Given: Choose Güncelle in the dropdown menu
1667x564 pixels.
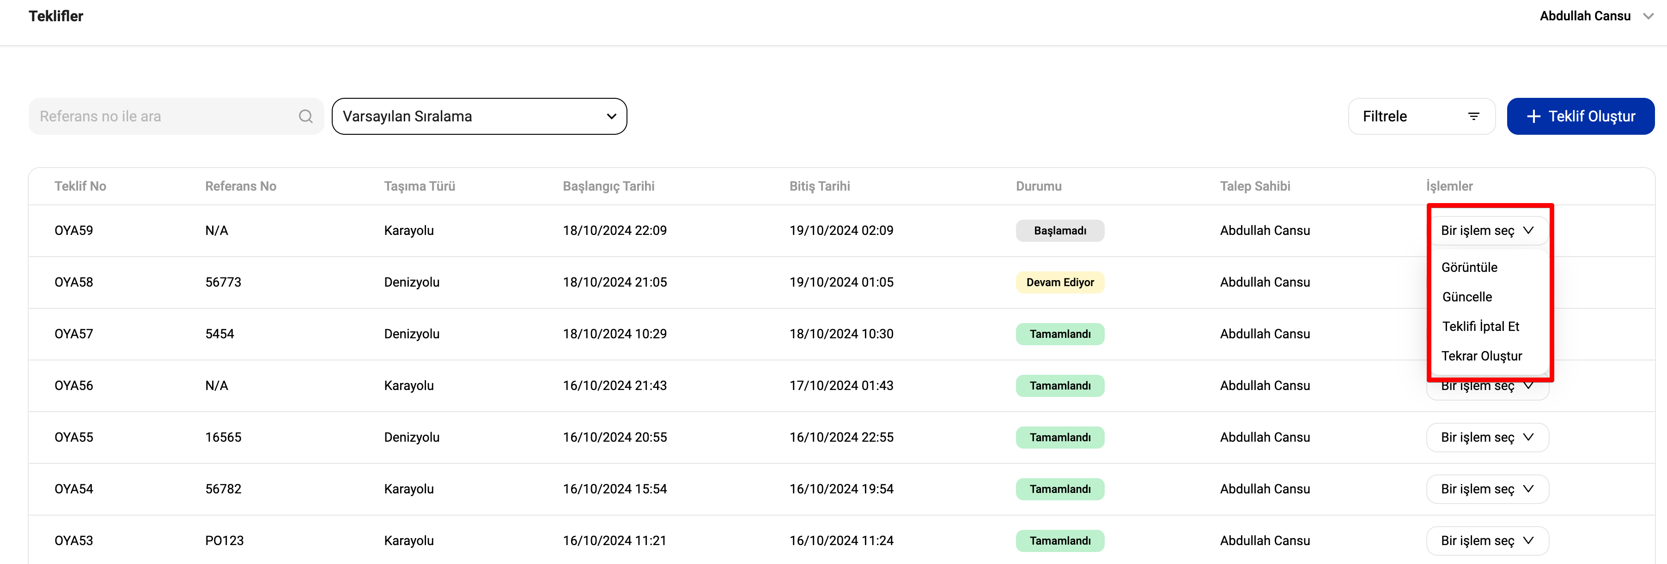Looking at the screenshot, I should pyautogui.click(x=1467, y=297).
